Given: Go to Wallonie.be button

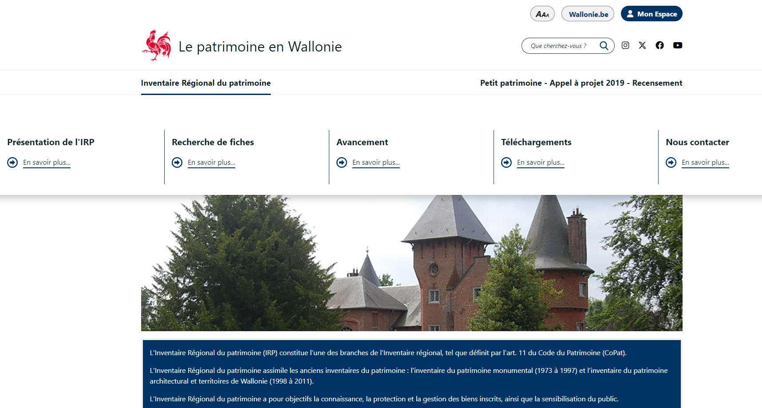Looking at the screenshot, I should [588, 14].
